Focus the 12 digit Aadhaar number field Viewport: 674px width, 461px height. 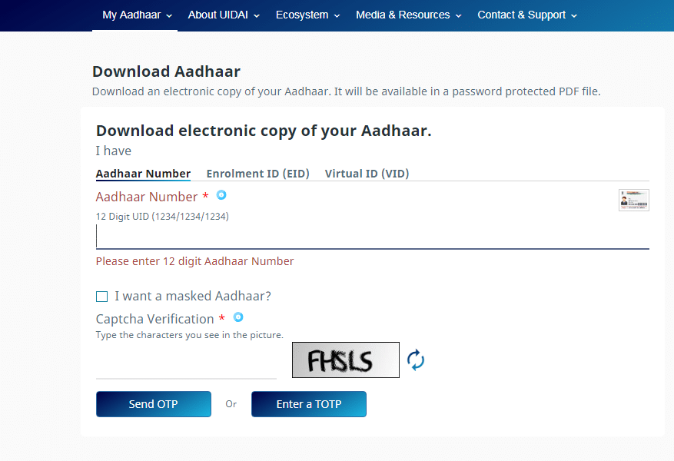(x=372, y=237)
